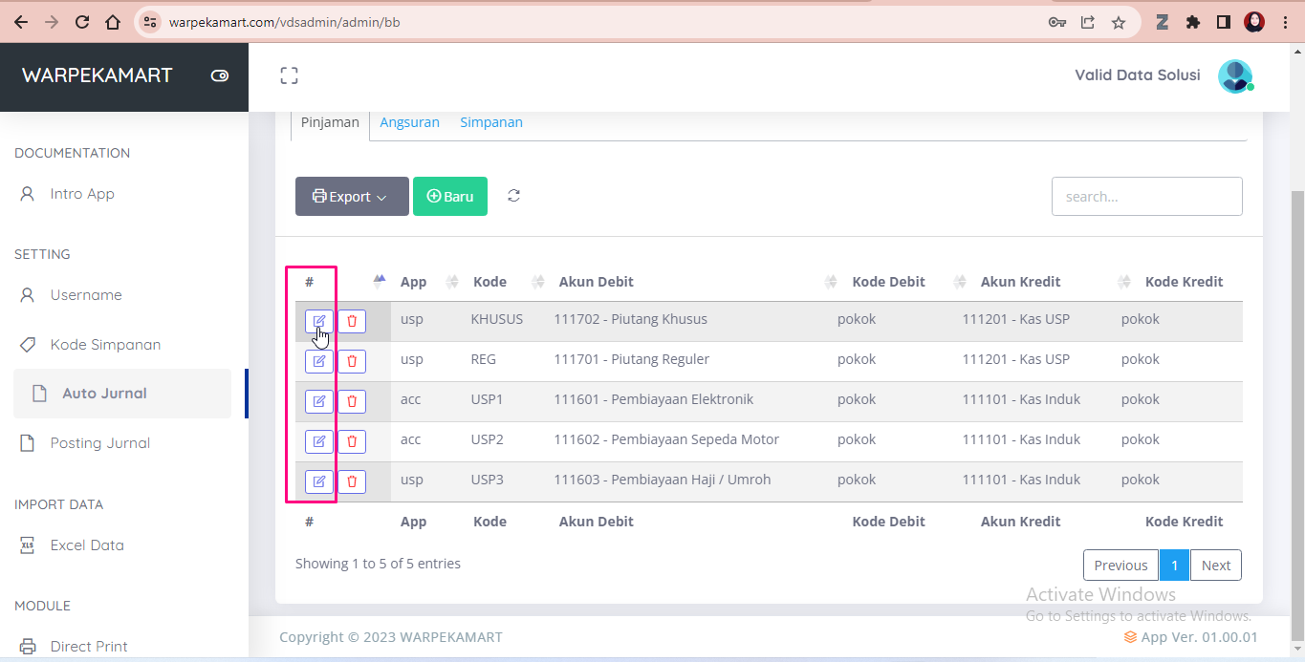Edit the USP3 row entry
Screen dimensions: 1305x662
pos(319,481)
